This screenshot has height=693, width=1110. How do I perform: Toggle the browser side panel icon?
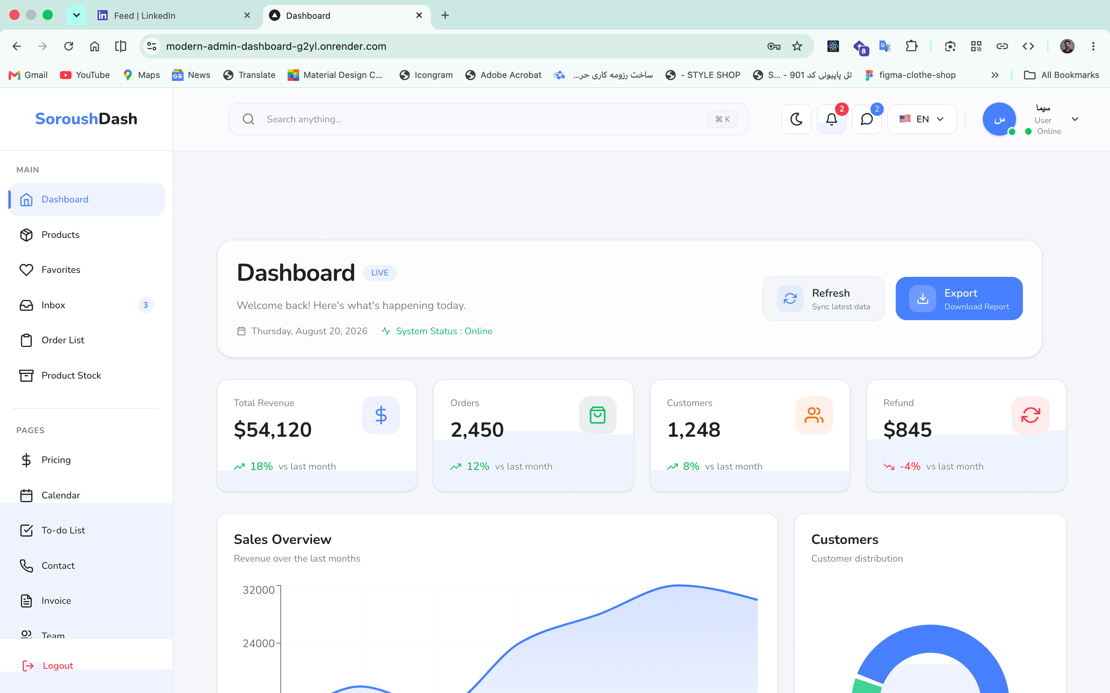[x=121, y=46]
